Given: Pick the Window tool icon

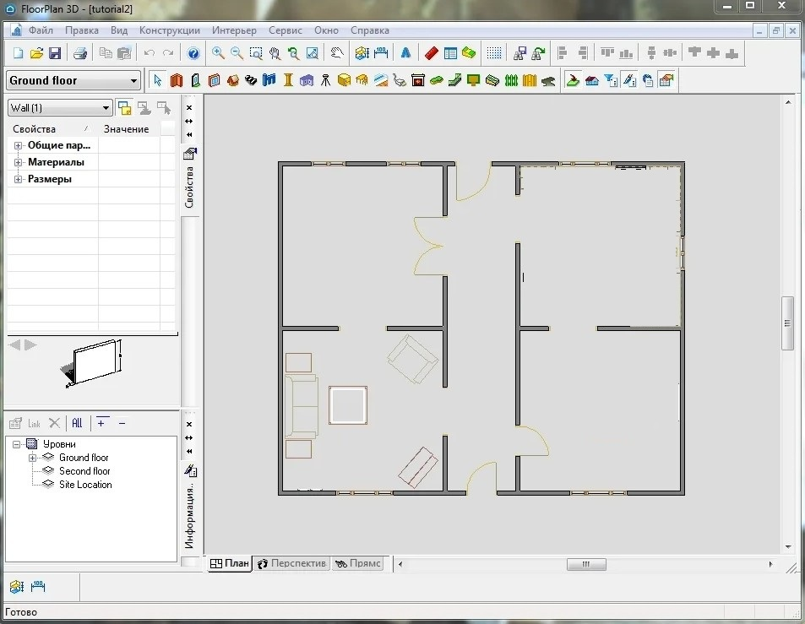Looking at the screenshot, I should pos(214,80).
